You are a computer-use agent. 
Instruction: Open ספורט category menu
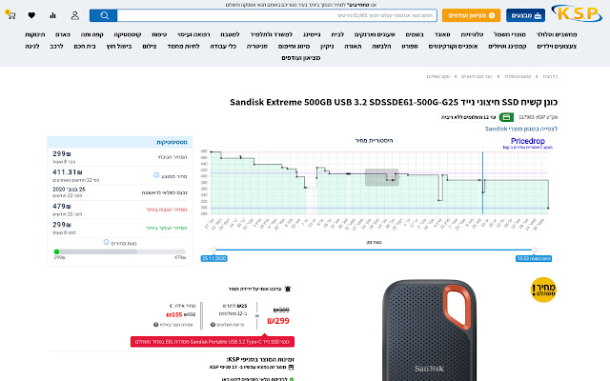[410, 47]
